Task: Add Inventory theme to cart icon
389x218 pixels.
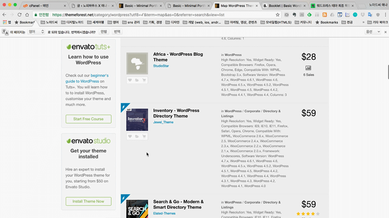Action: pos(144,136)
